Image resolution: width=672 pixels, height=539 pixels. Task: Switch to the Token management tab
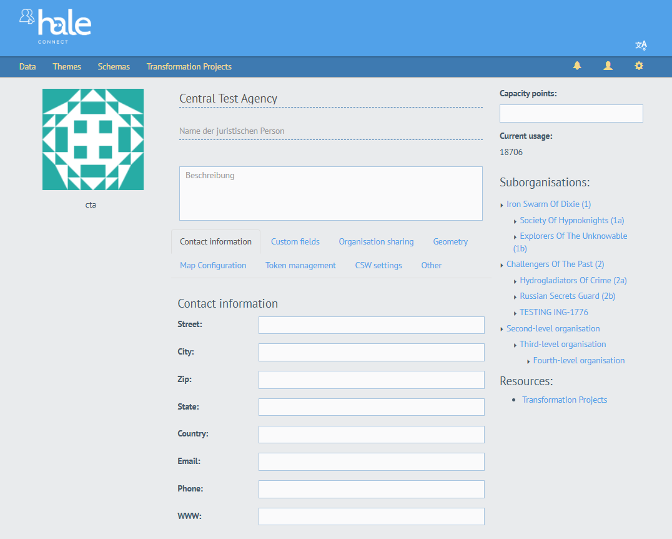[300, 266]
